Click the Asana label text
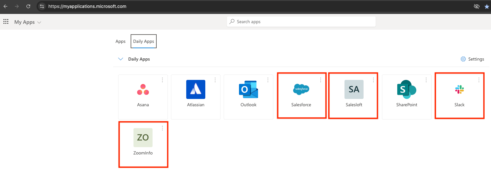This screenshot has width=491, height=176. 143,105
